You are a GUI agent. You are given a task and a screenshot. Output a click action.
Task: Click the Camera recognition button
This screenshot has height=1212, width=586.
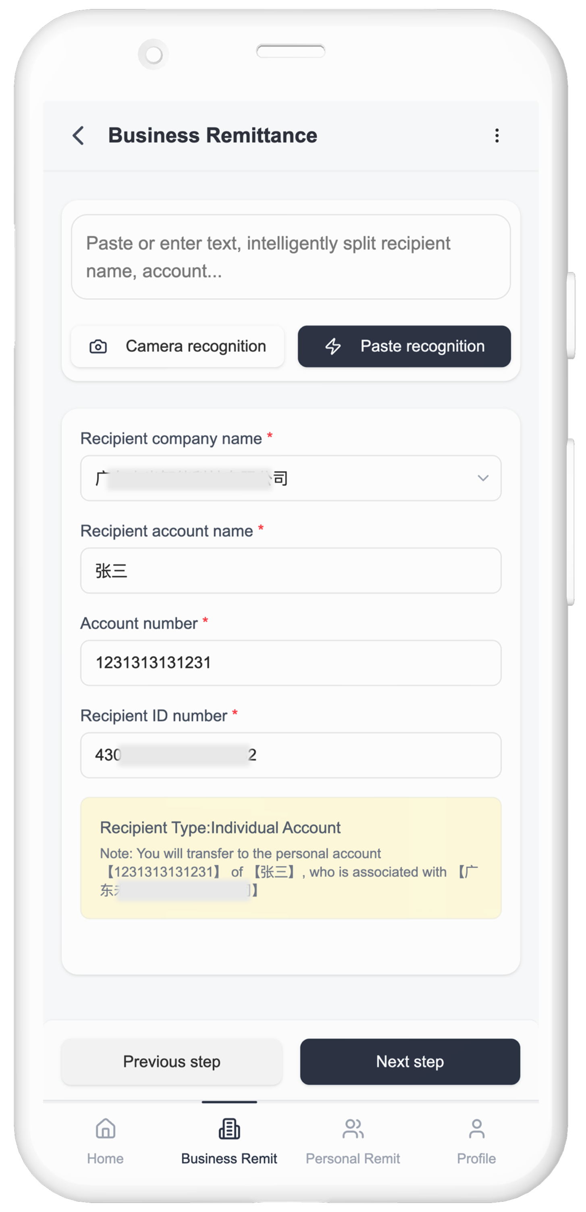tap(177, 346)
